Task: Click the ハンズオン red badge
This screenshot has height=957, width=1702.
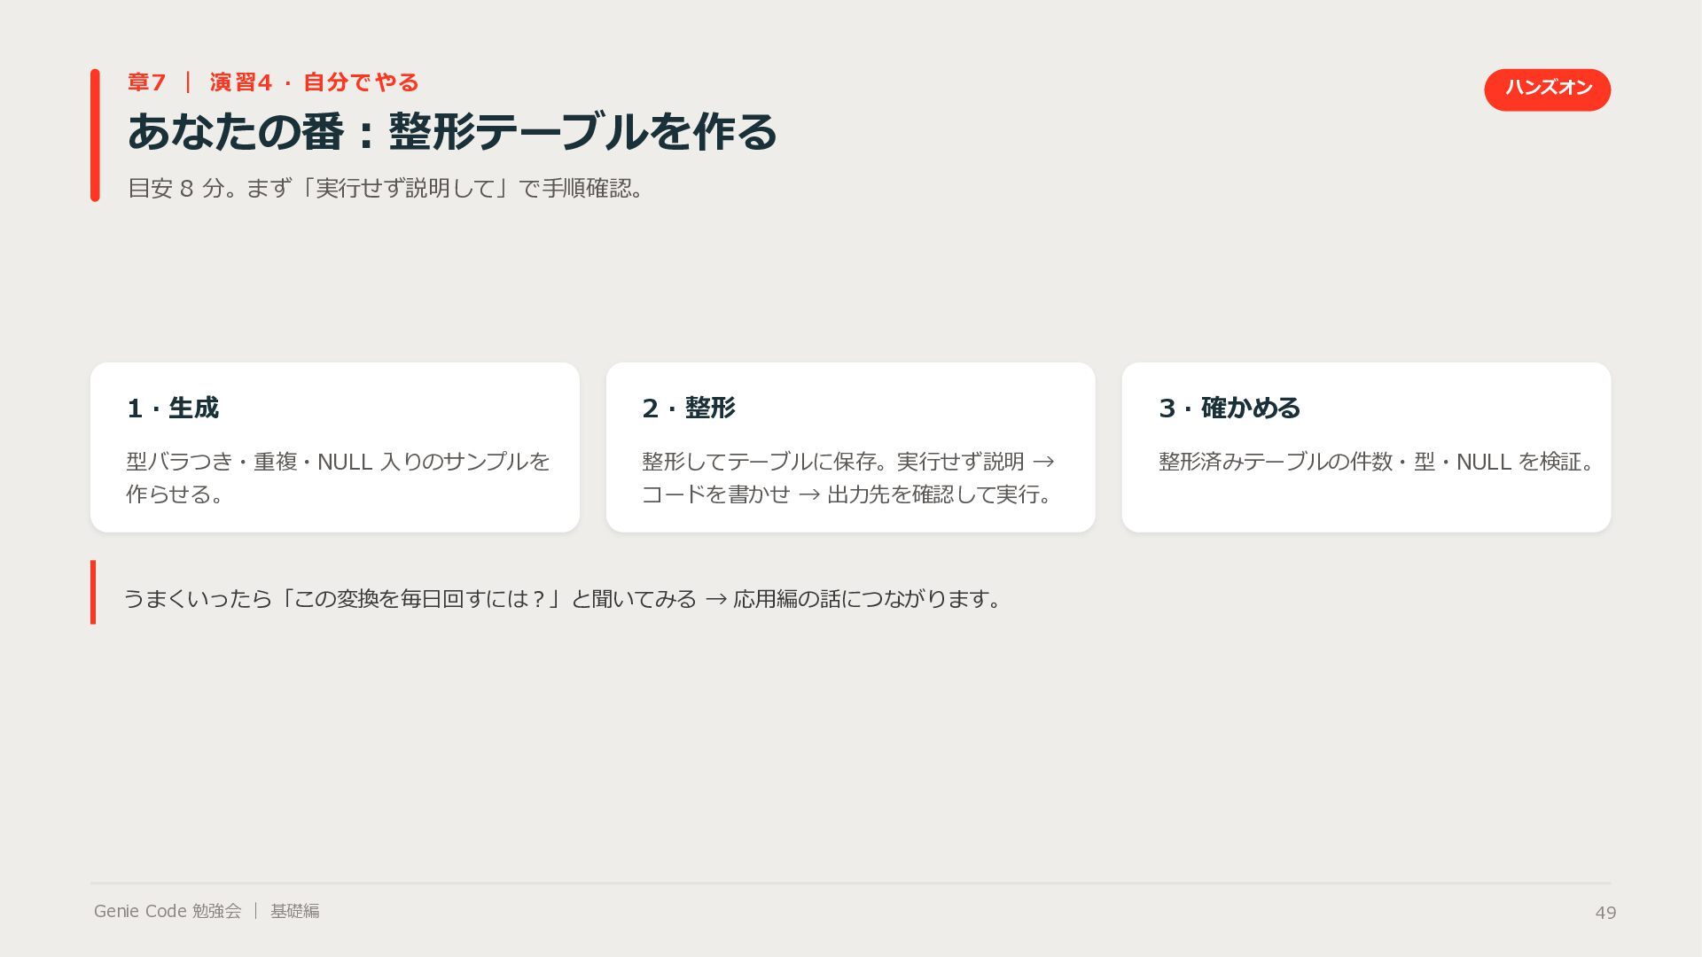Action: [1547, 89]
